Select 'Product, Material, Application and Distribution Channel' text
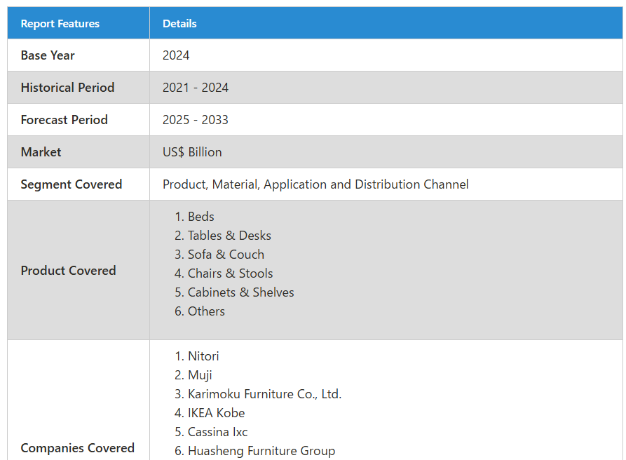Viewport: 626px width, 460px height. [315, 184]
